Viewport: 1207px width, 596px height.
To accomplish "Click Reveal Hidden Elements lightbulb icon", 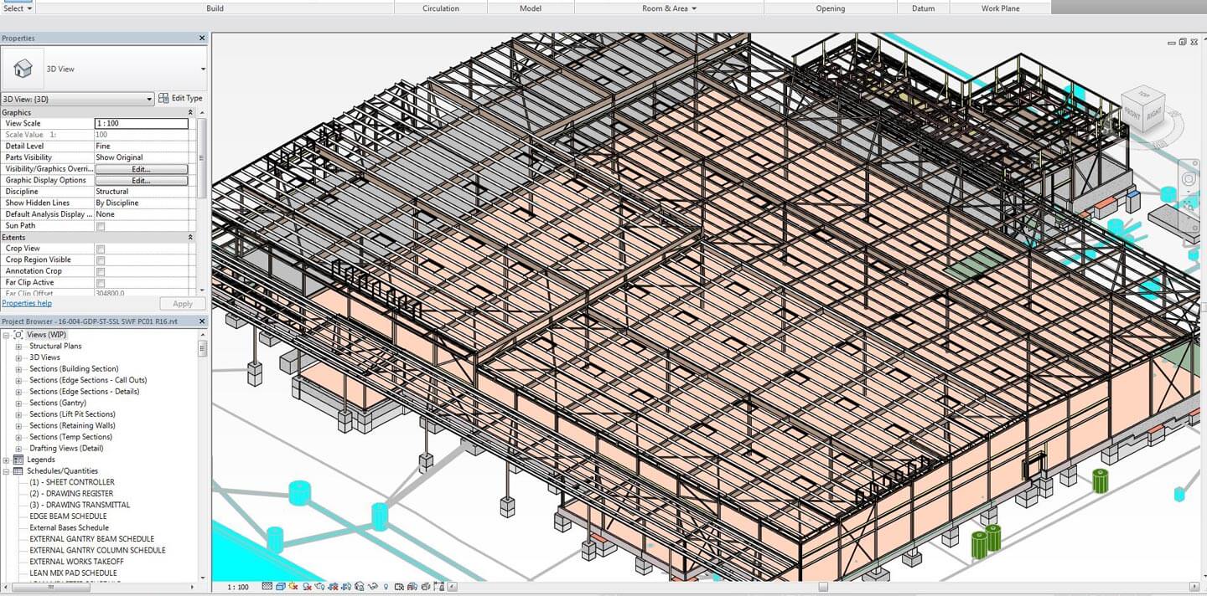I will click(x=386, y=587).
